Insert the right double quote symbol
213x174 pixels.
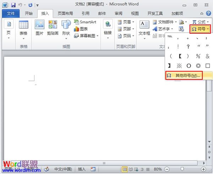[207, 46]
